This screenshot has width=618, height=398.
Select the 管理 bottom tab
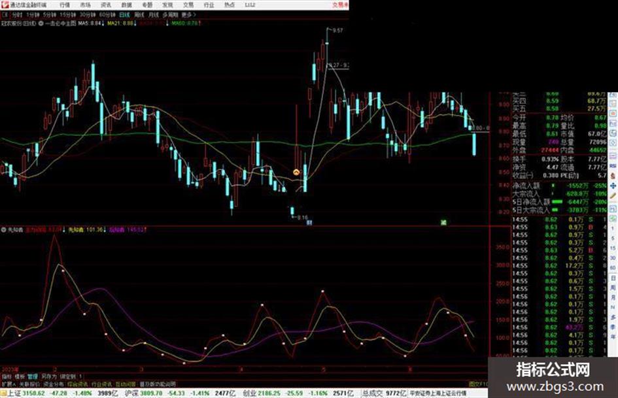coord(33,376)
